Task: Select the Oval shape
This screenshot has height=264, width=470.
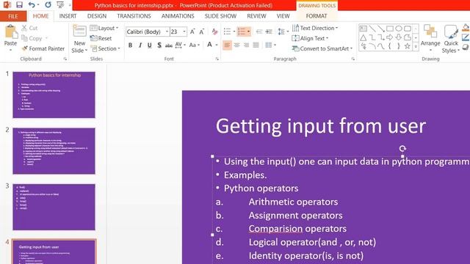Action: 398,29
